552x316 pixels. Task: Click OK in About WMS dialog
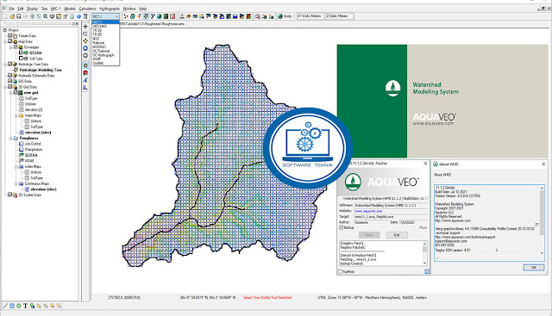click(533, 268)
